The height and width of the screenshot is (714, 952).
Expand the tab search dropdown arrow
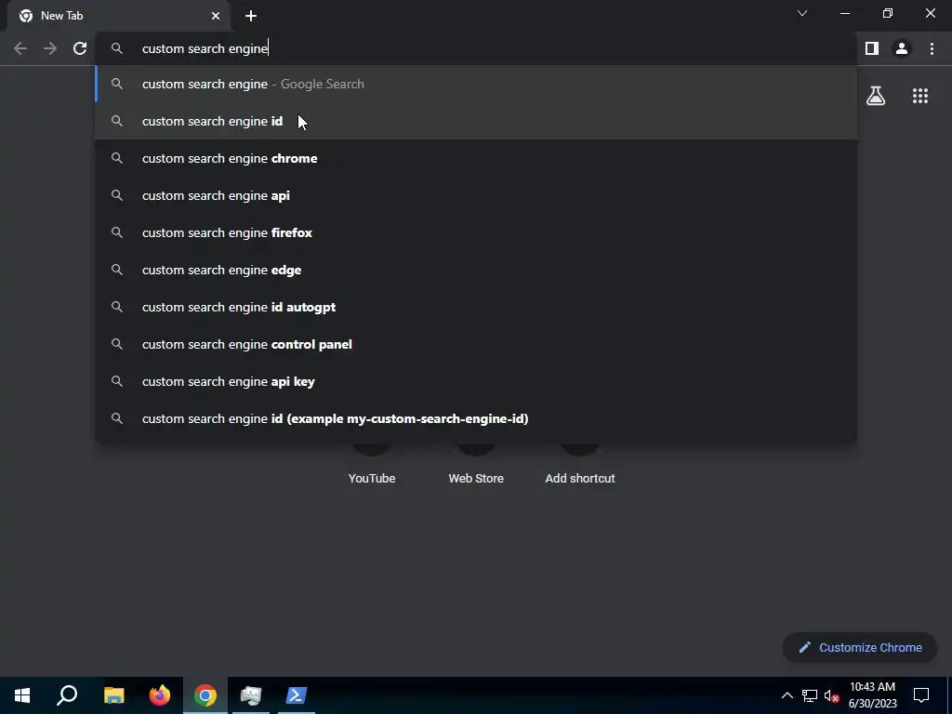(x=802, y=13)
